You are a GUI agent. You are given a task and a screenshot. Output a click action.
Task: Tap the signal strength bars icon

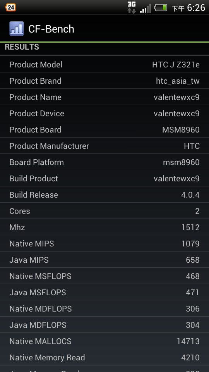click(145, 9)
